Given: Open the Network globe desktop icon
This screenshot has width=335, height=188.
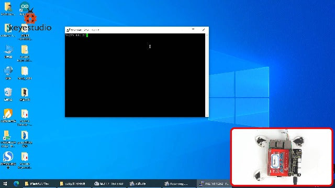Looking at the screenshot, I should click(8, 73).
